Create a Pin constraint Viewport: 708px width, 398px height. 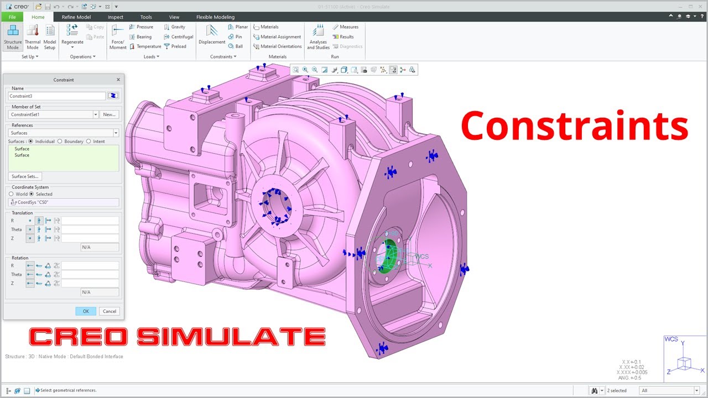[x=235, y=36]
